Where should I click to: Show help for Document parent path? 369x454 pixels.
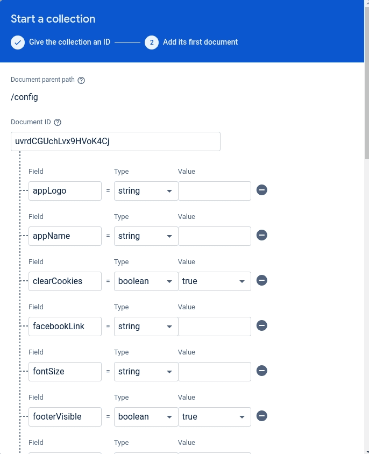pyautogui.click(x=81, y=80)
